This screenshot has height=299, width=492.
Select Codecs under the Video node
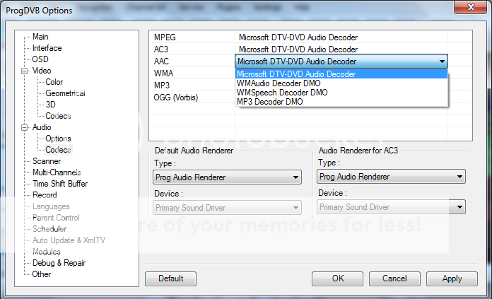(58, 116)
